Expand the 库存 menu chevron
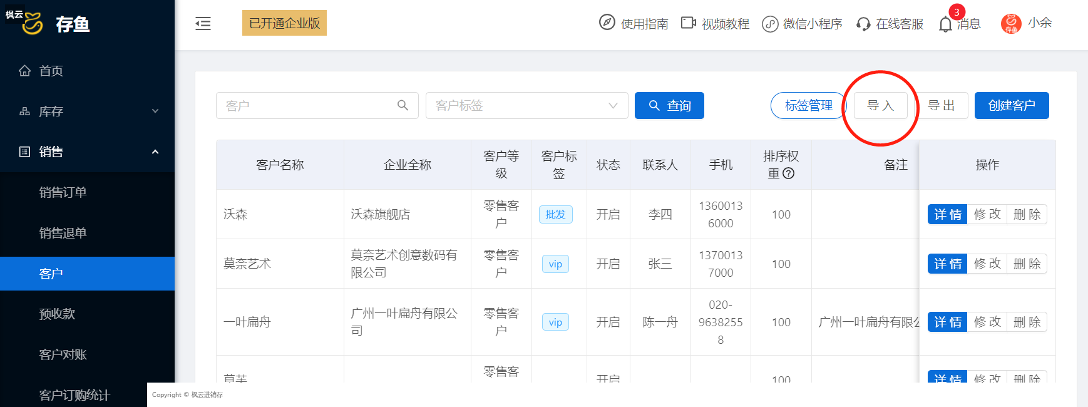 [x=155, y=111]
